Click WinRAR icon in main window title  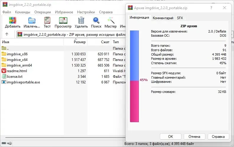click(5, 4)
